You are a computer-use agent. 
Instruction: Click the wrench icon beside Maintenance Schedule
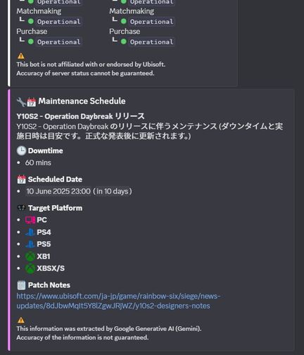point(21,102)
